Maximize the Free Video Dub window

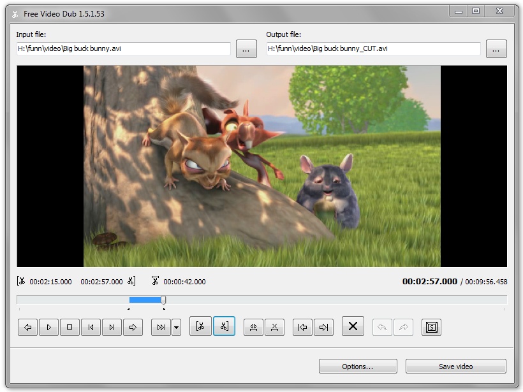click(476, 11)
